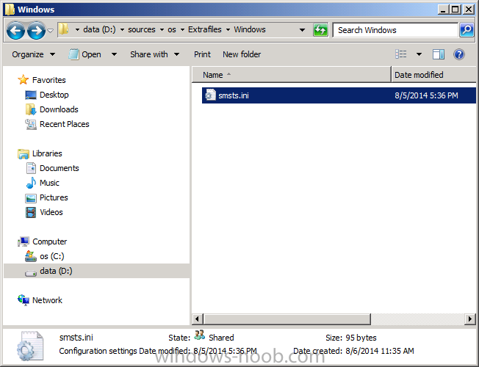Viewport: 479px width, 367px height.
Task: Select the smsts.ini file row
Action: click(x=339, y=95)
